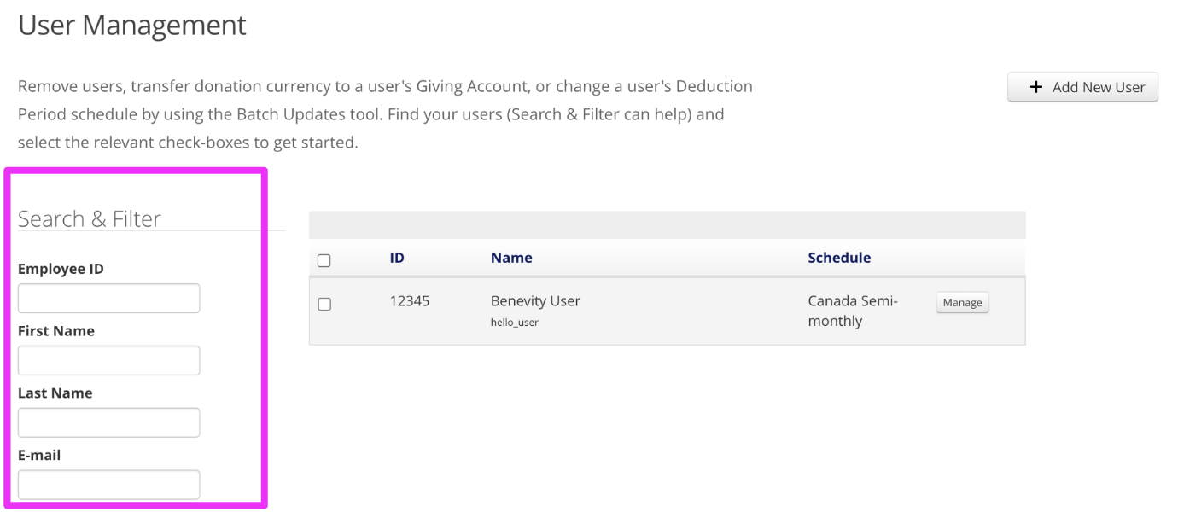
Task: Click the Schedule column header
Action: 839,258
